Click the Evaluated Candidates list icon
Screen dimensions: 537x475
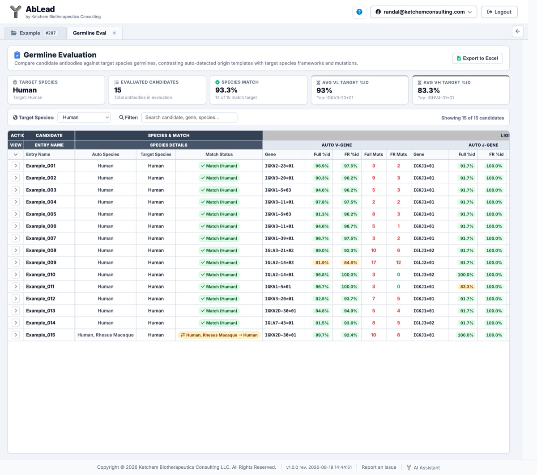(116, 82)
